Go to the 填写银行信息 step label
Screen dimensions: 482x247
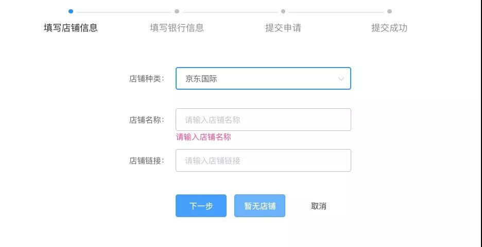coord(177,28)
